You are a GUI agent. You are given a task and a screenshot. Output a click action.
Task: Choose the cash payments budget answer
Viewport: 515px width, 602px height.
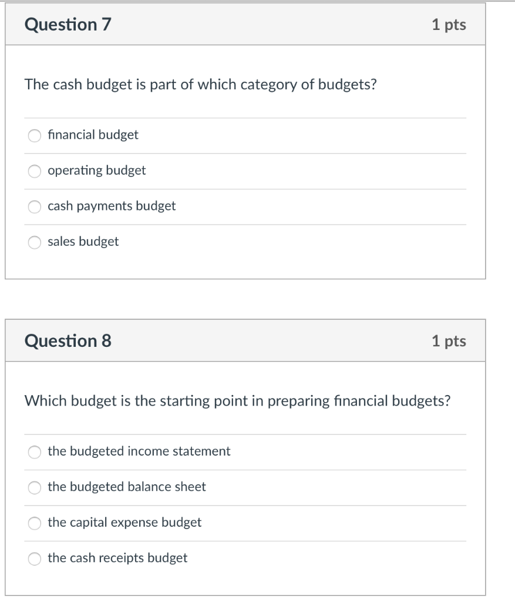coord(33,206)
